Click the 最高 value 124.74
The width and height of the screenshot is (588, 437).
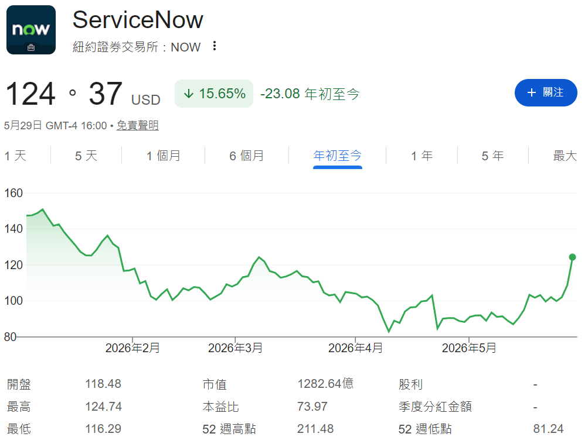[x=104, y=407]
